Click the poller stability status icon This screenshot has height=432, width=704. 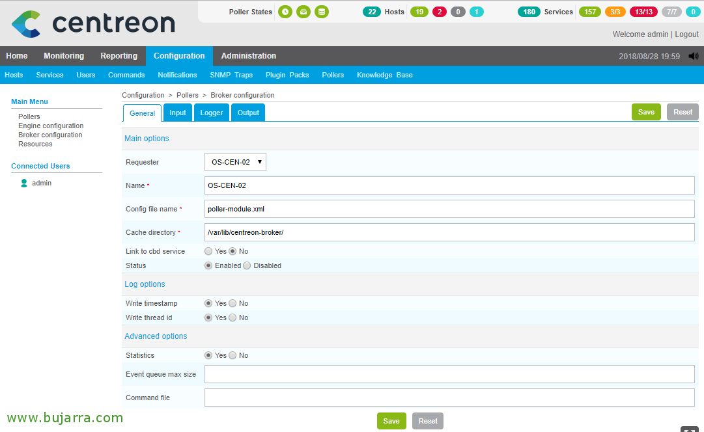[x=303, y=12]
